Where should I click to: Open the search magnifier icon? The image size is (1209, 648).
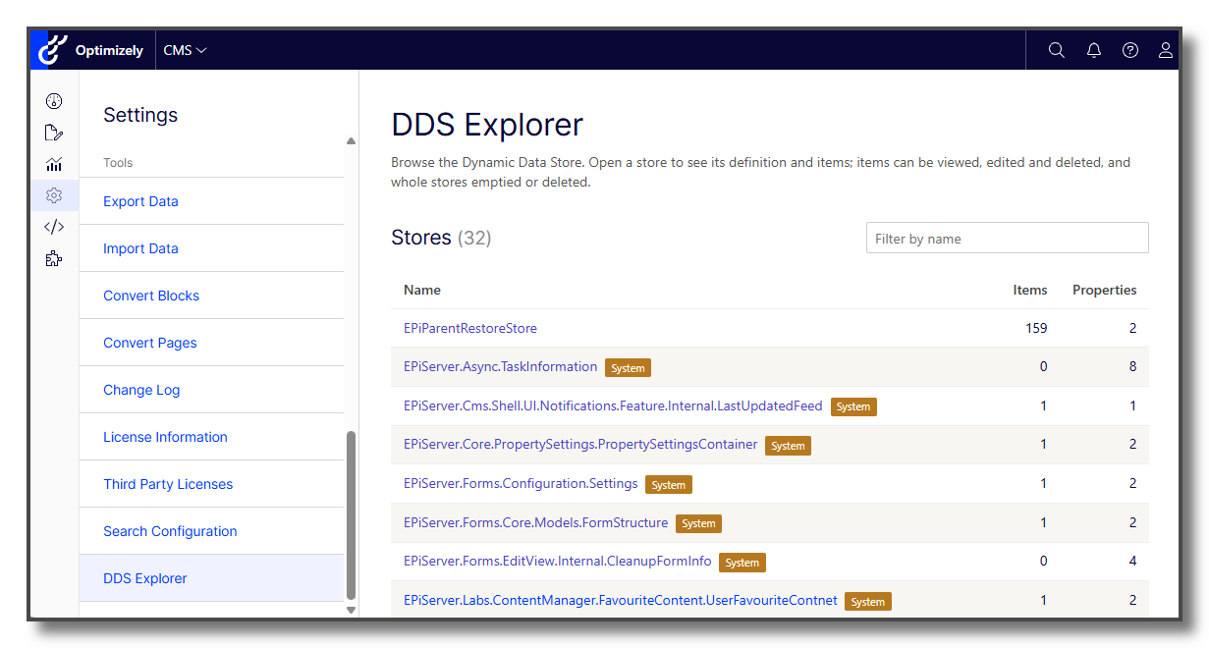pyautogui.click(x=1057, y=50)
